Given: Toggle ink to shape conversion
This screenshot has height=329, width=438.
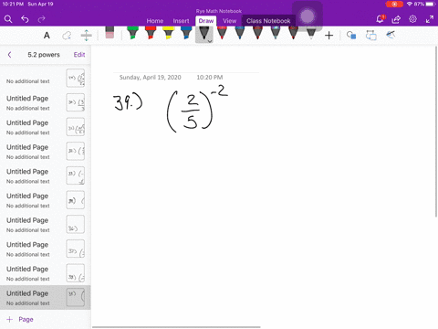Looking at the screenshot, I should [x=371, y=36].
